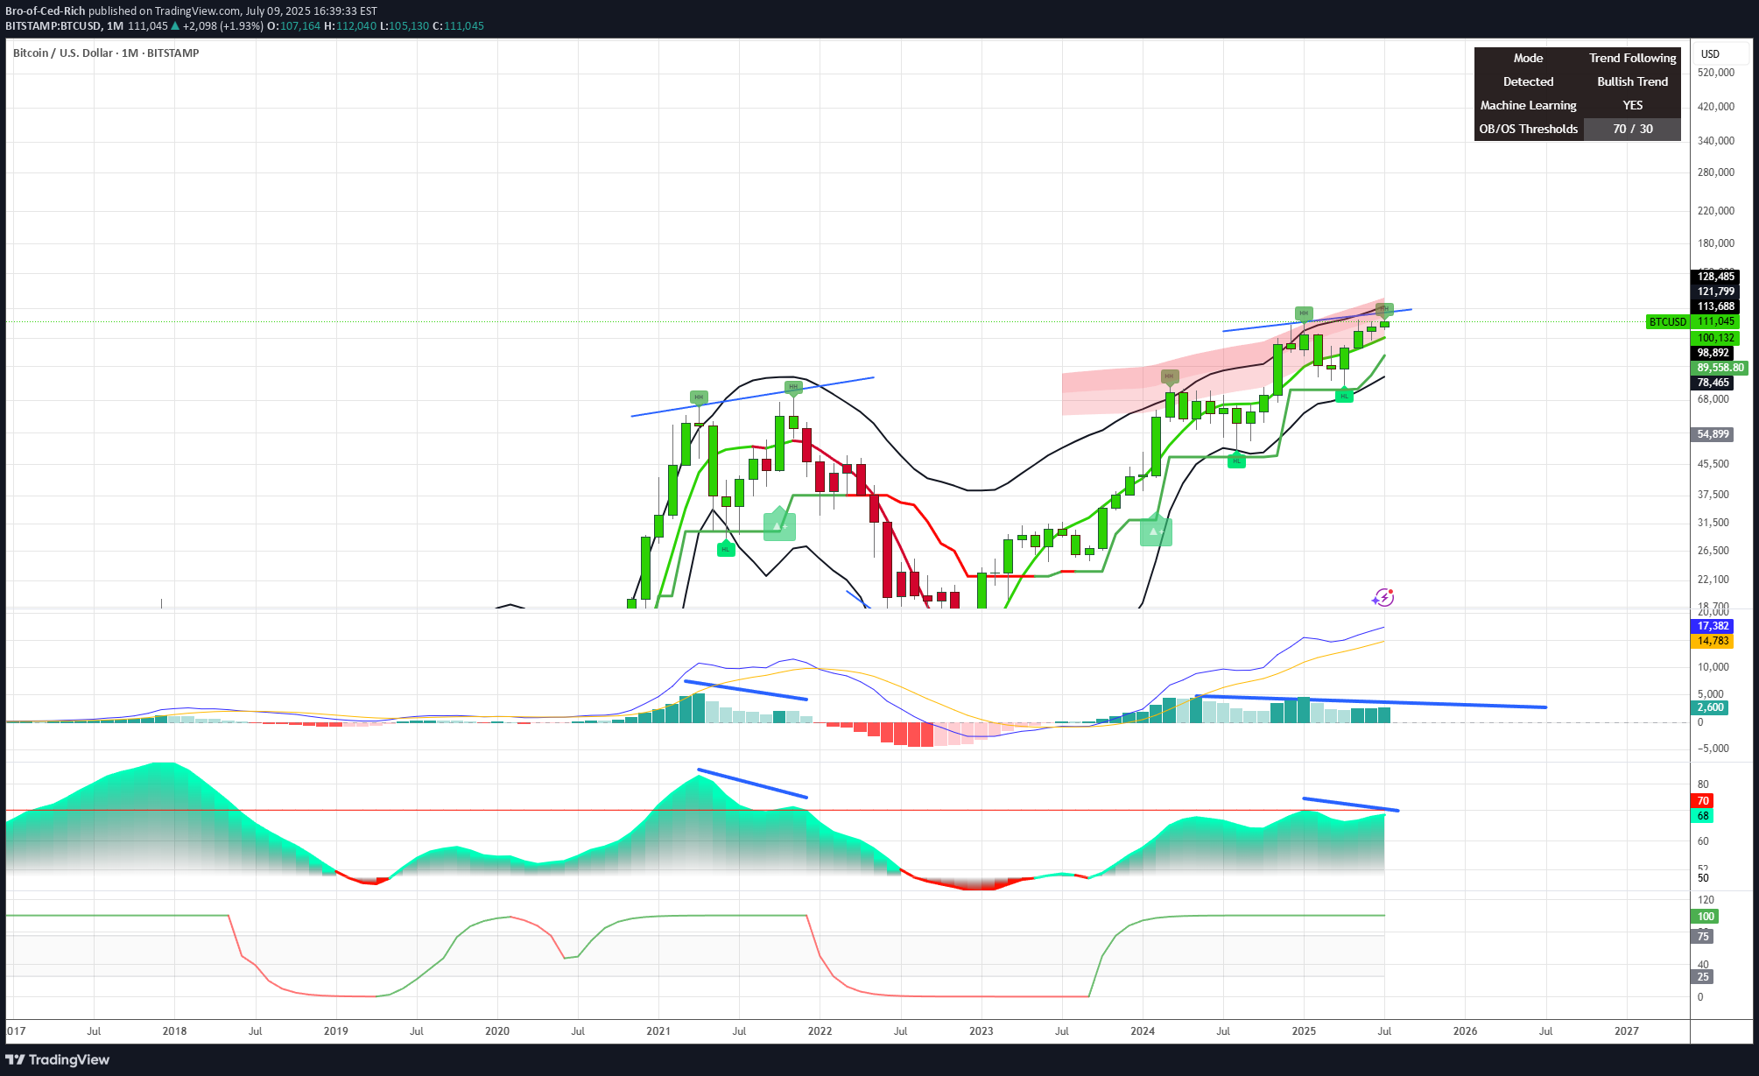The width and height of the screenshot is (1759, 1076).
Task: Click the TradingView logo
Action: pos(58,1059)
